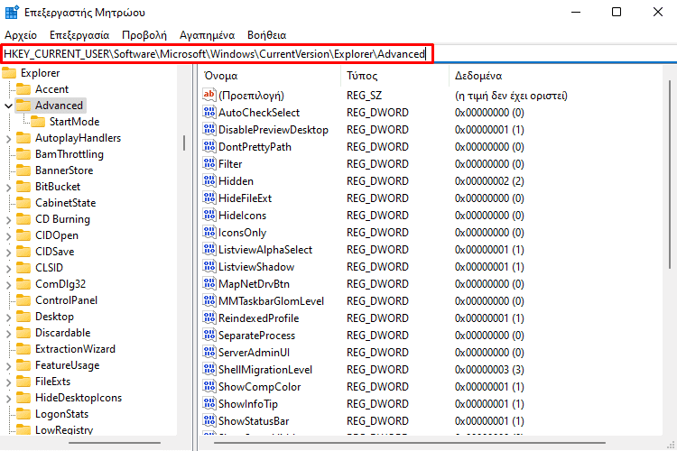Expand the CD Burning key
This screenshot has height=451, width=677.
[8, 220]
